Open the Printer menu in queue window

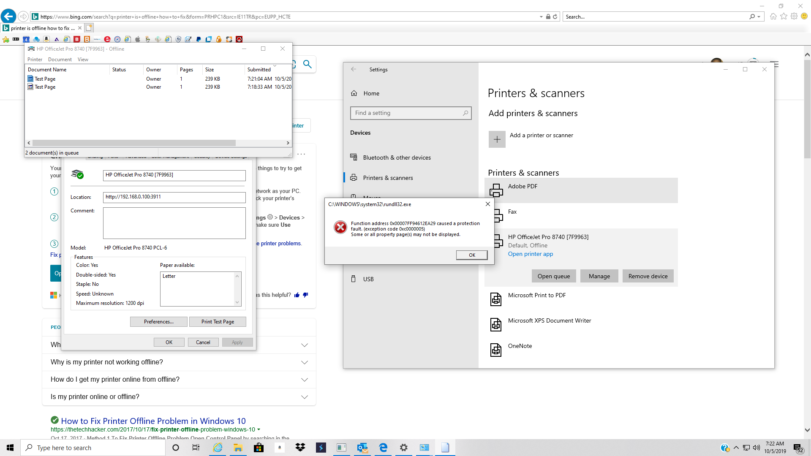coord(35,60)
